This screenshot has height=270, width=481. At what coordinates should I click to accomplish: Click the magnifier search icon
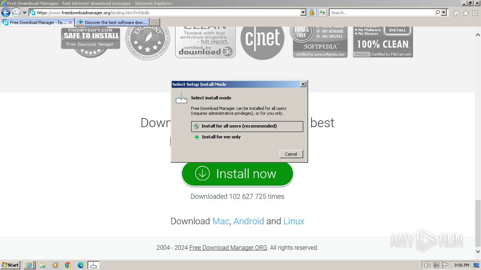pos(437,13)
